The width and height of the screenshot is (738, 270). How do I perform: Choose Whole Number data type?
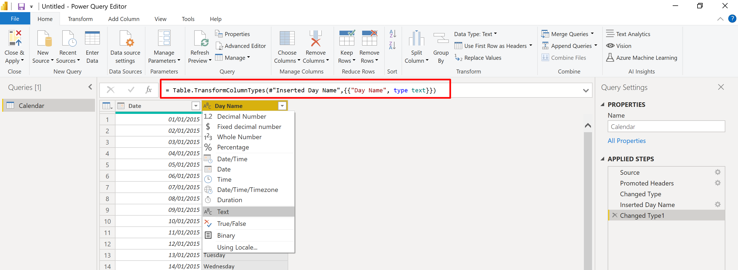pyautogui.click(x=249, y=137)
